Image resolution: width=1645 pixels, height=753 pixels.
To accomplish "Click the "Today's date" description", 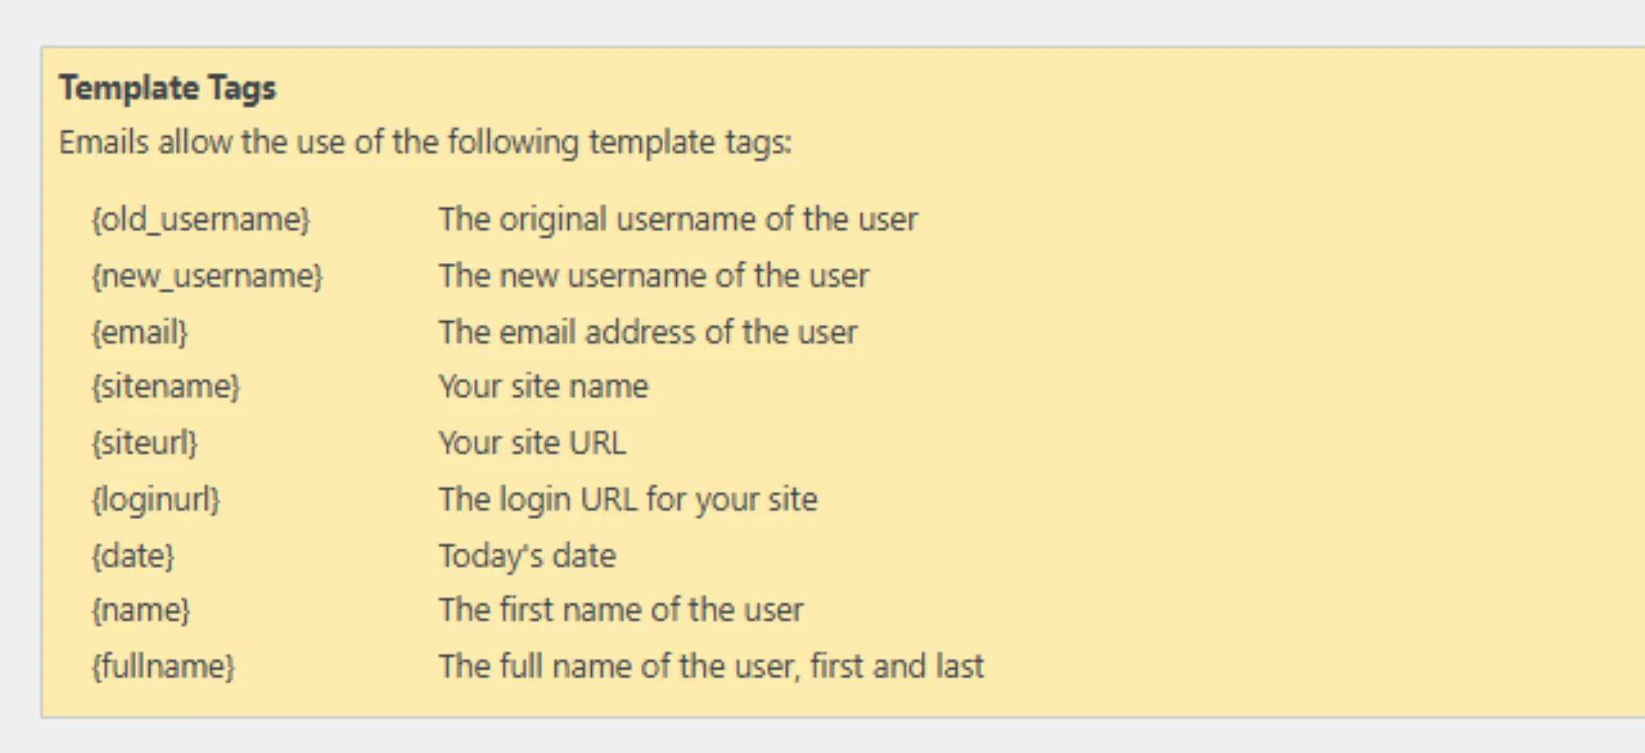I will pyautogui.click(x=527, y=556).
